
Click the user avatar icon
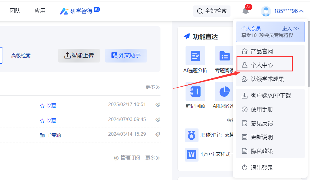click(x=266, y=11)
